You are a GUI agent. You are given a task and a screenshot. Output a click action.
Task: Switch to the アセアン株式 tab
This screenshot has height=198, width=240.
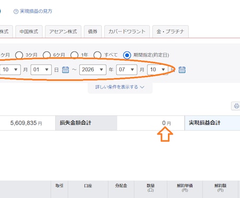tap(63, 32)
